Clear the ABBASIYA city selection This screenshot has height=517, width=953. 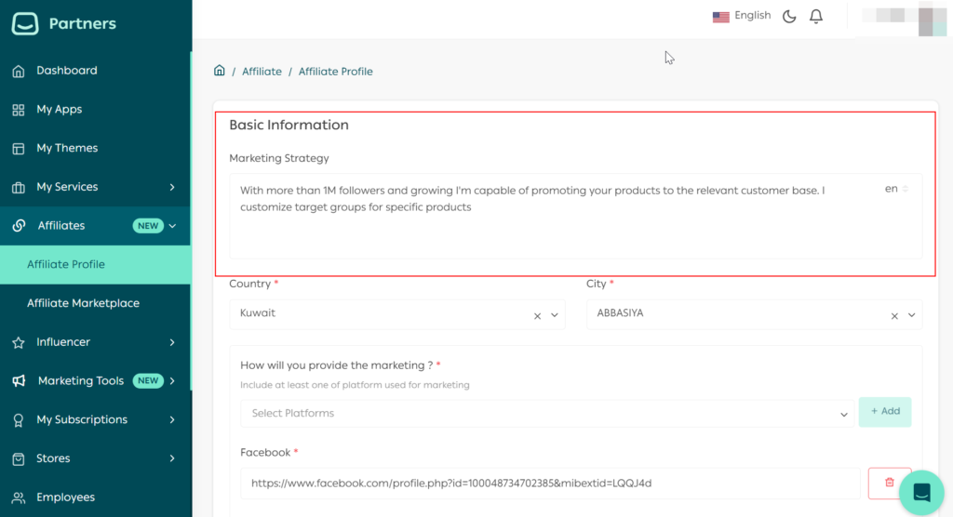pos(894,315)
